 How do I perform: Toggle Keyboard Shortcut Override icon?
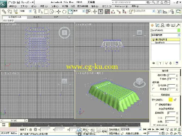point(101,12)
